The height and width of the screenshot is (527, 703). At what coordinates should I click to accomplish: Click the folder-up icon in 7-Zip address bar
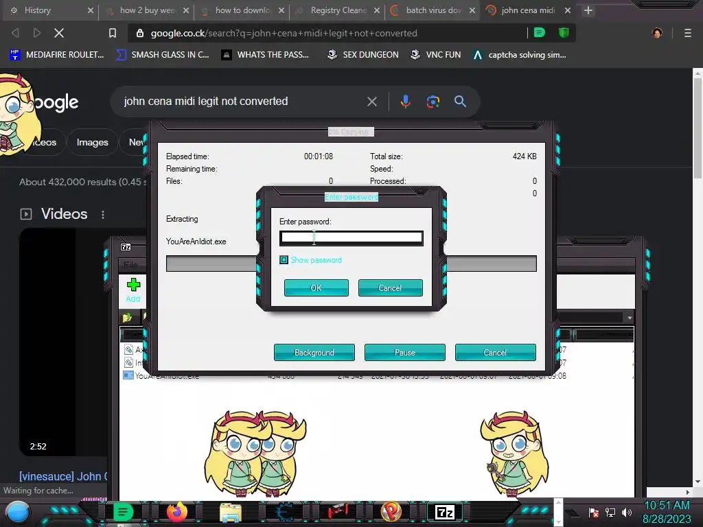(x=127, y=318)
